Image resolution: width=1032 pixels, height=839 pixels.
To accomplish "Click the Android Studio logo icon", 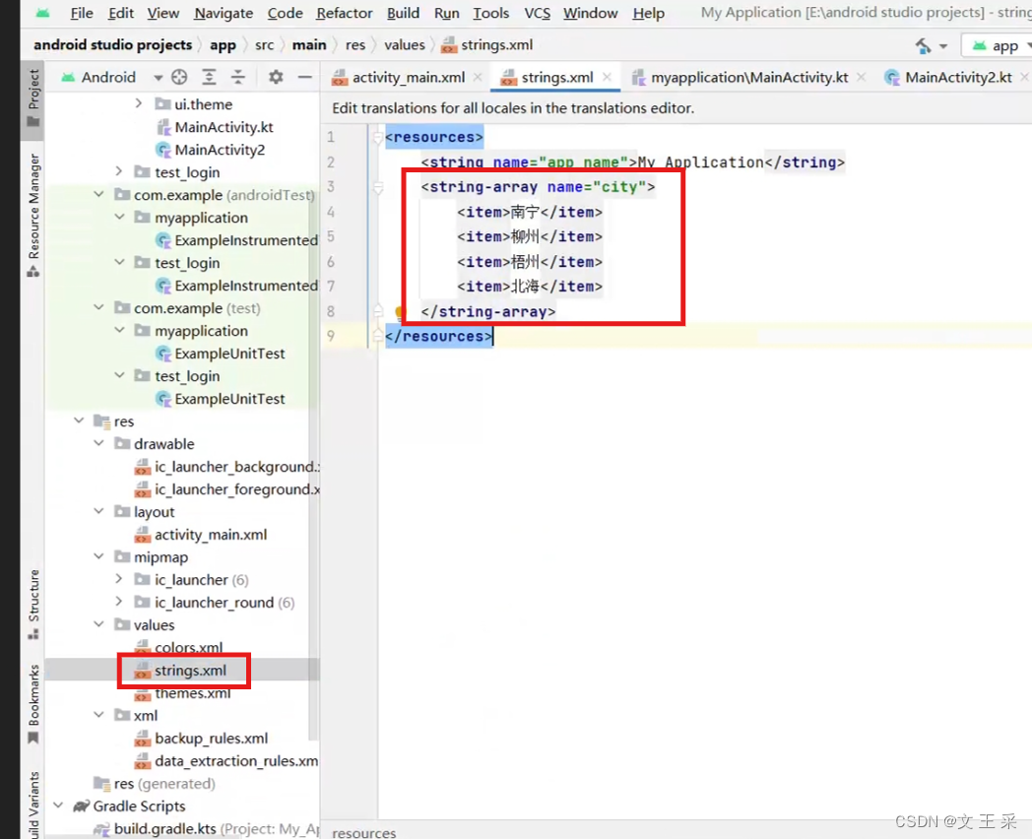I will tap(42, 13).
